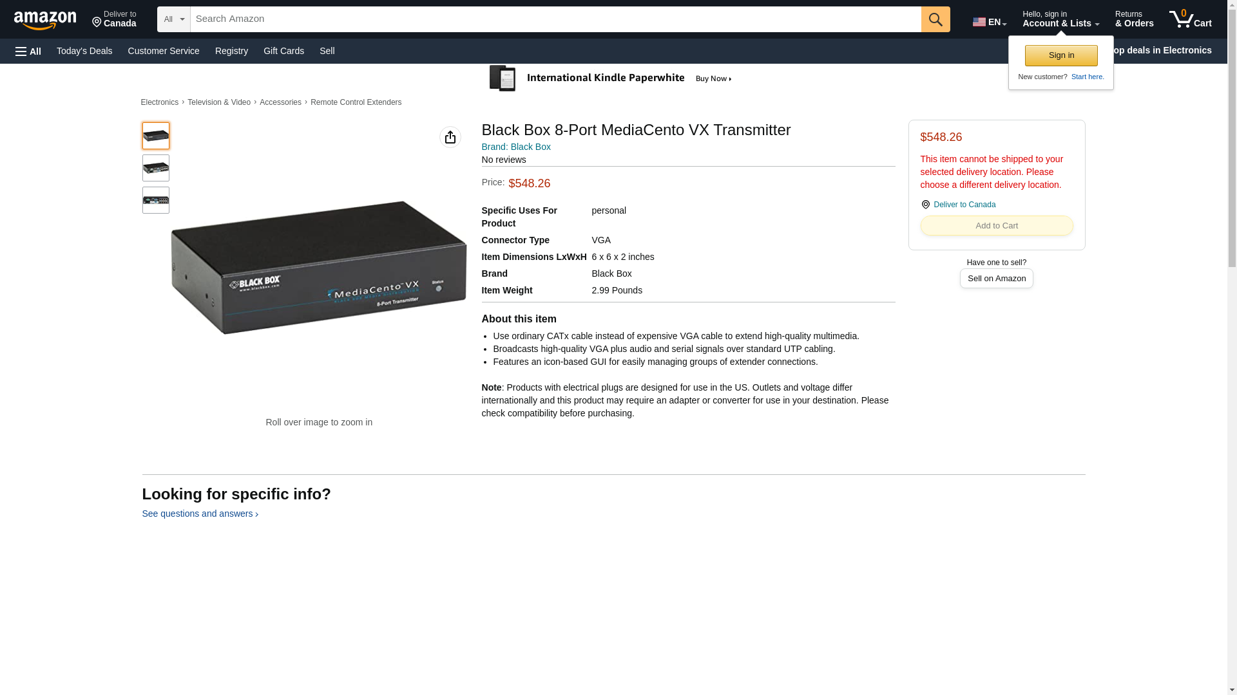Go to Customer Service
This screenshot has width=1237, height=695.
point(164,51)
